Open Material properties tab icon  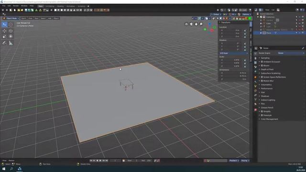pos(255,104)
